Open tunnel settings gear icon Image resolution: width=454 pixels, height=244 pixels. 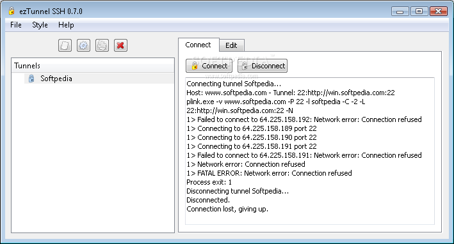tap(83, 45)
